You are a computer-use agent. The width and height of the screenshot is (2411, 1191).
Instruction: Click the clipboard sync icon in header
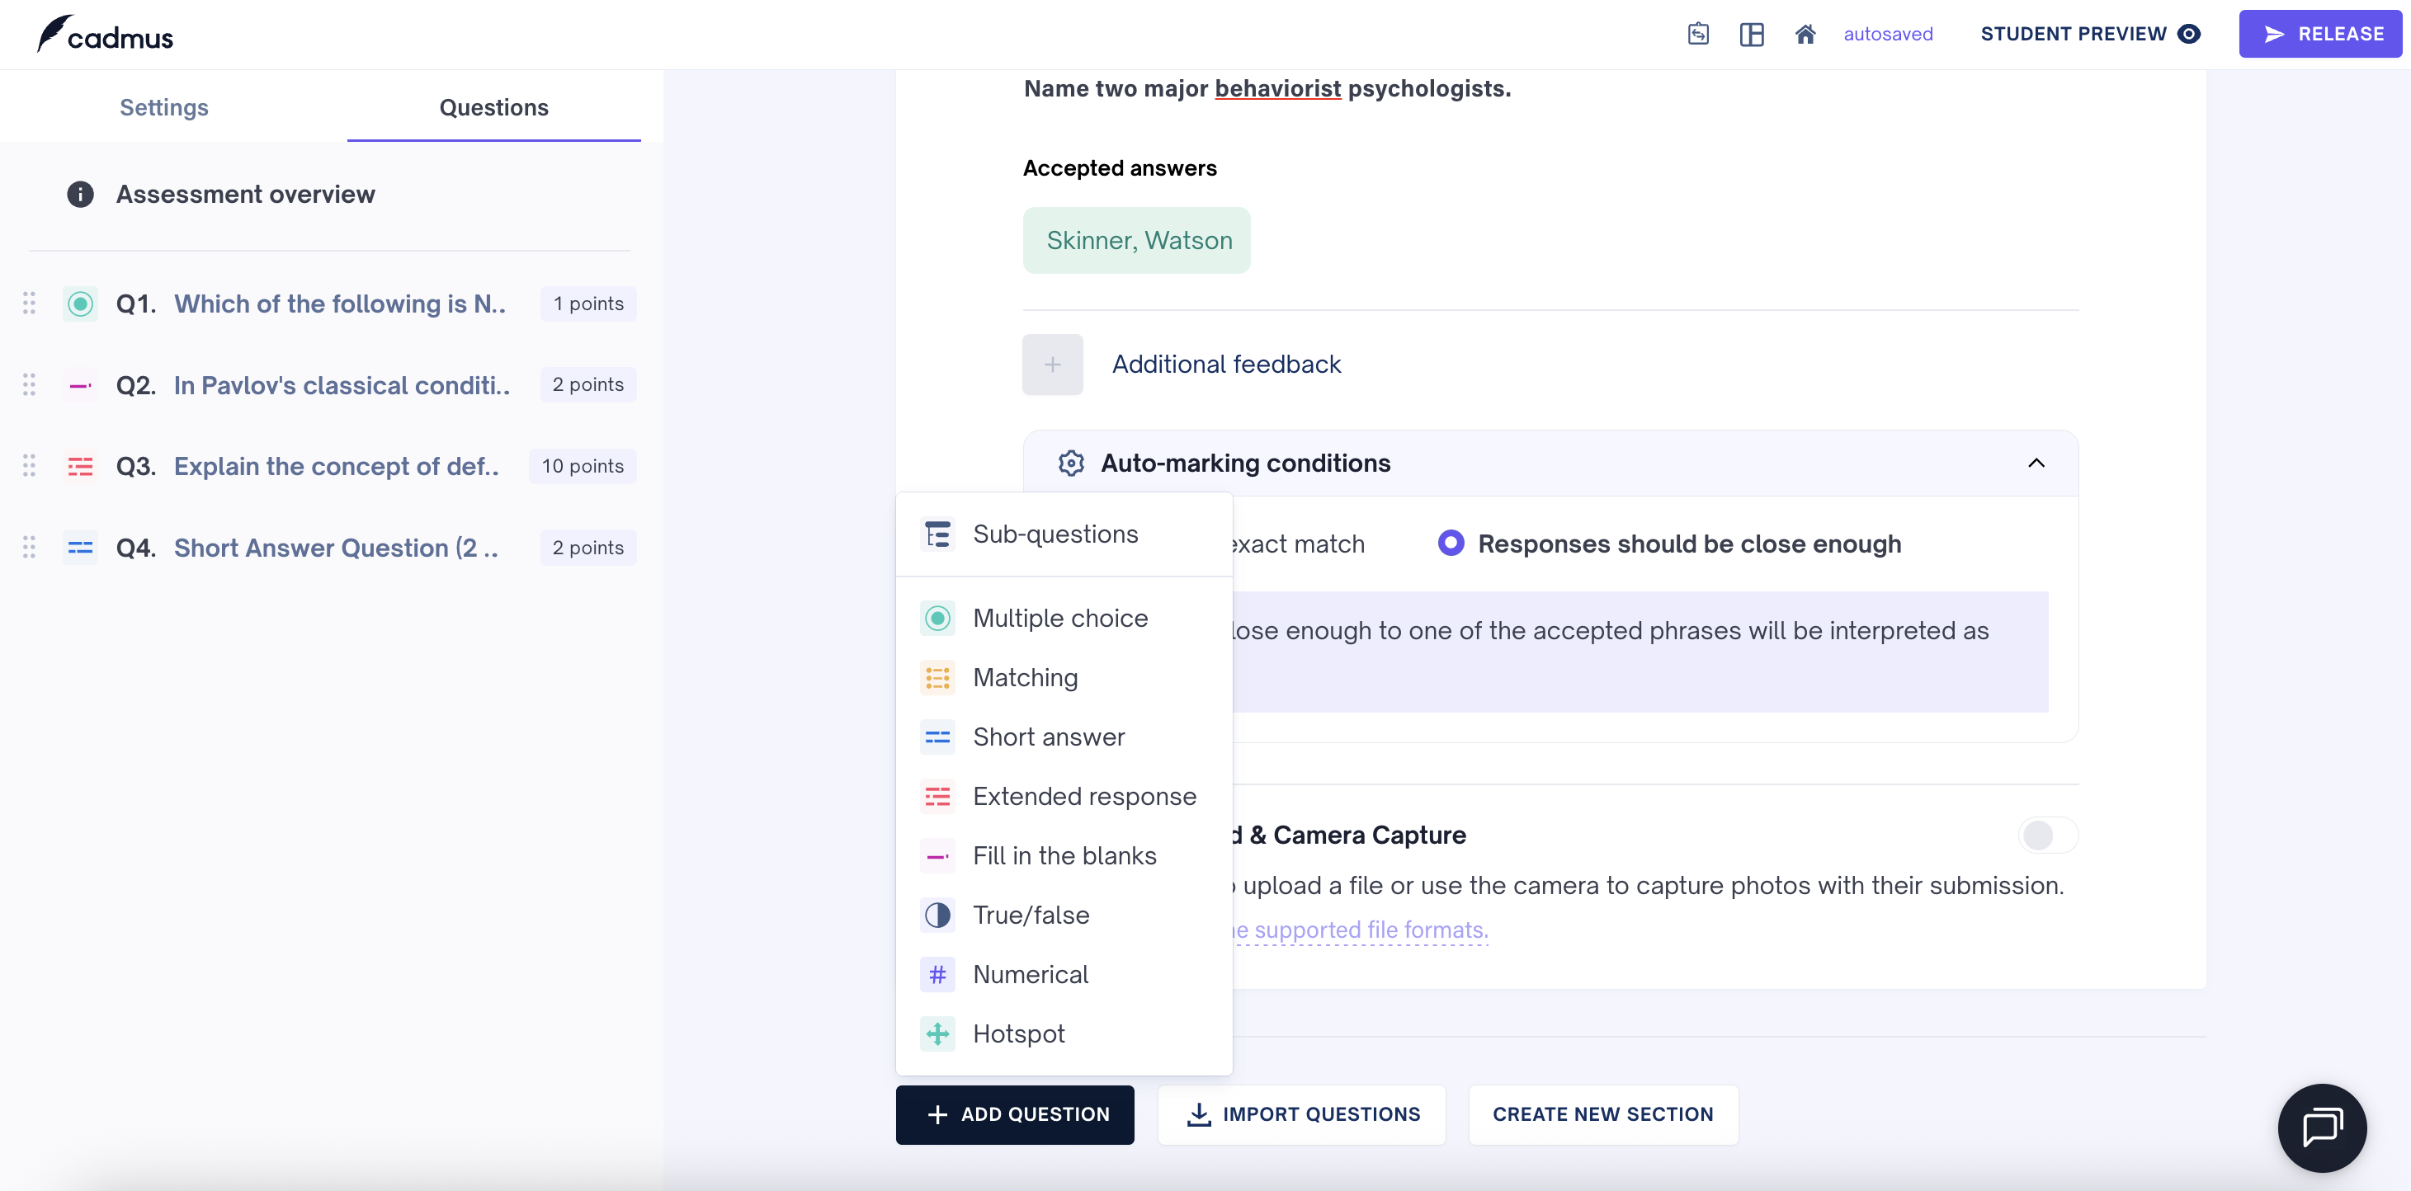1698,35
